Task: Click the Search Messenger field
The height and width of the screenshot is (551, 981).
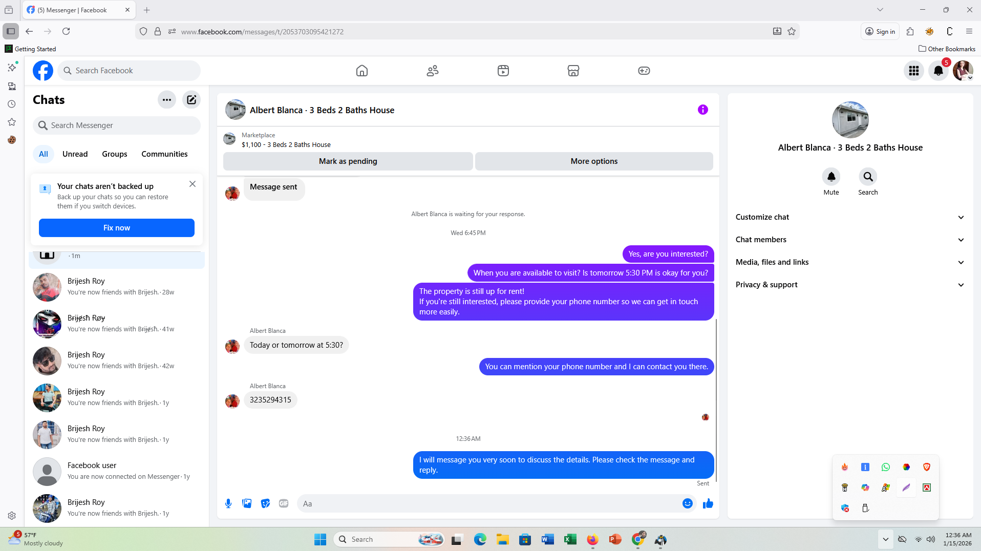Action: [117, 125]
